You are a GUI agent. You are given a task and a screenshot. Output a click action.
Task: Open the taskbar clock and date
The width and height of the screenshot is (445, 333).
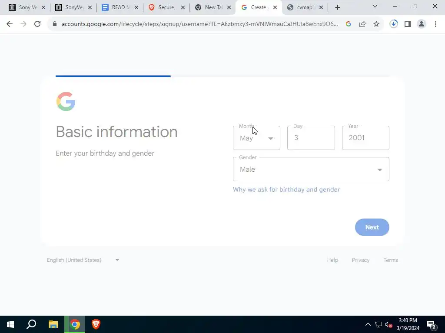coord(408,324)
